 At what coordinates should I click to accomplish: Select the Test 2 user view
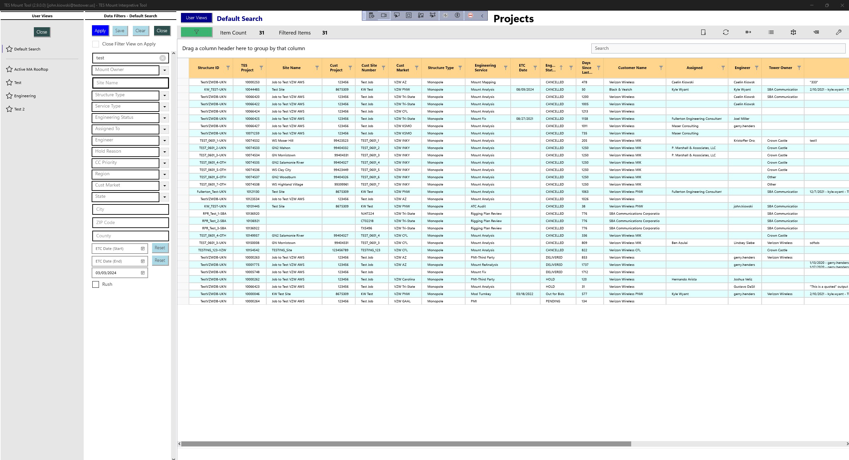pos(20,109)
